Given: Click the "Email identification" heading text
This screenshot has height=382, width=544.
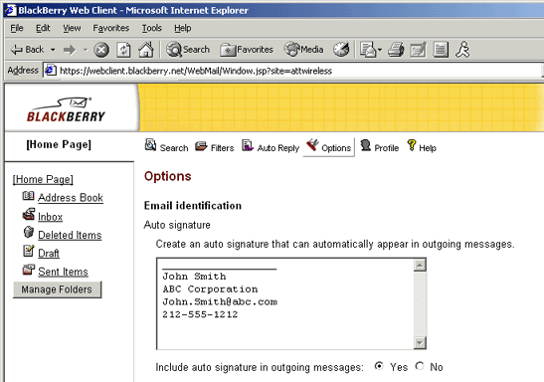Looking at the screenshot, I should pos(193,206).
